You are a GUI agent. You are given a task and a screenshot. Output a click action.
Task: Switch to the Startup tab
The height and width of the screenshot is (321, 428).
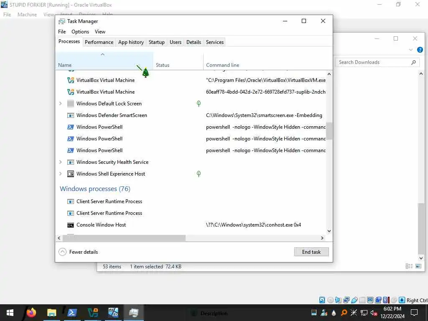[157, 42]
